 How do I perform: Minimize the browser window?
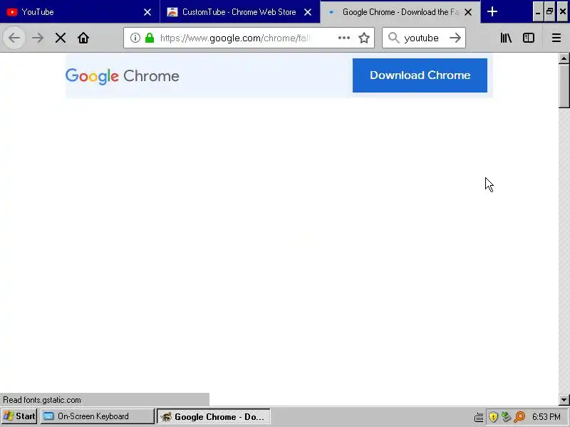coord(538,11)
